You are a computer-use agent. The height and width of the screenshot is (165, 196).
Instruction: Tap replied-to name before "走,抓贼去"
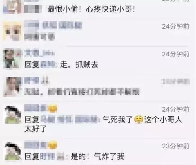(x=48, y=64)
